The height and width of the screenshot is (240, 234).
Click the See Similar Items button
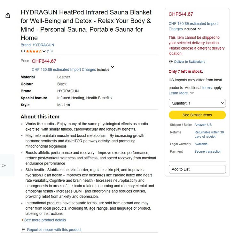pos(197,115)
